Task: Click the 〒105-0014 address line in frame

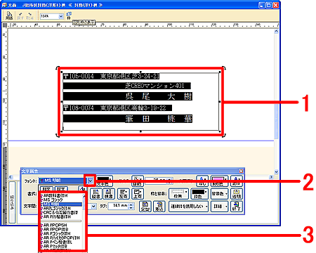Action: click(x=112, y=76)
